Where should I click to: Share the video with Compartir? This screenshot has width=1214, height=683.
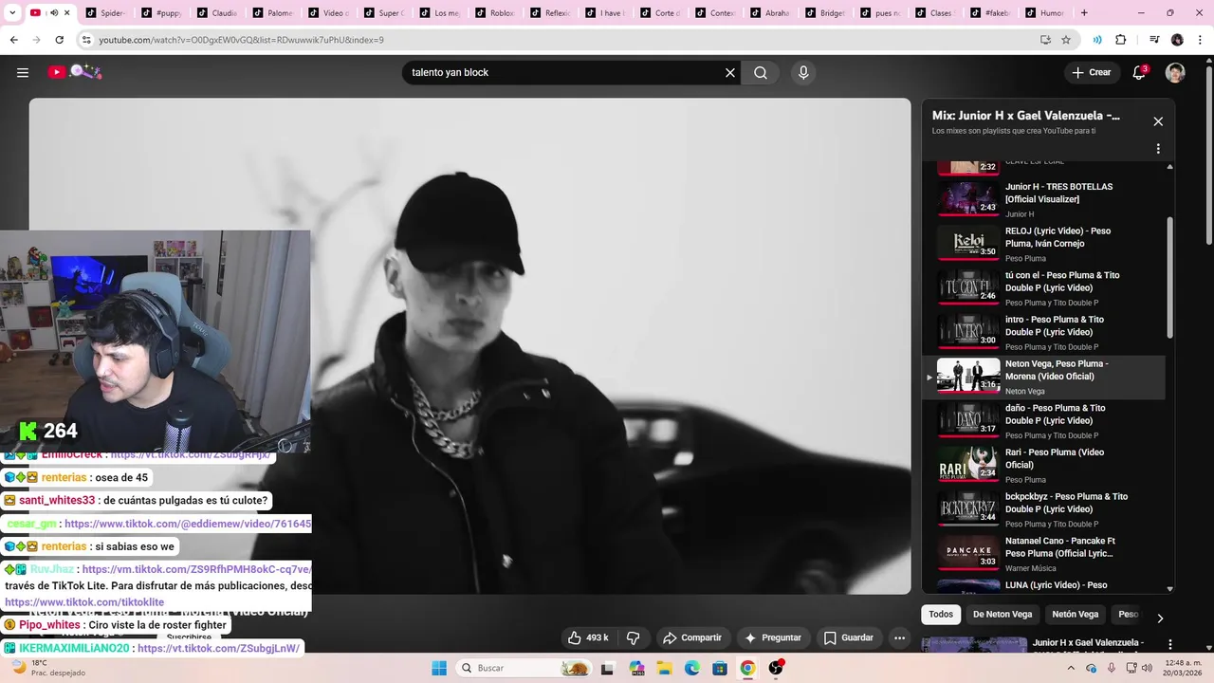pos(692,637)
